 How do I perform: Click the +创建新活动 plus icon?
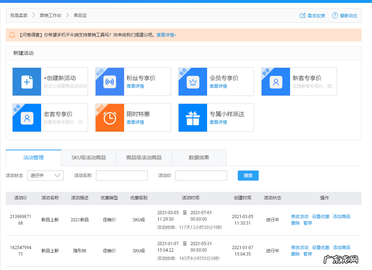pos(27,81)
